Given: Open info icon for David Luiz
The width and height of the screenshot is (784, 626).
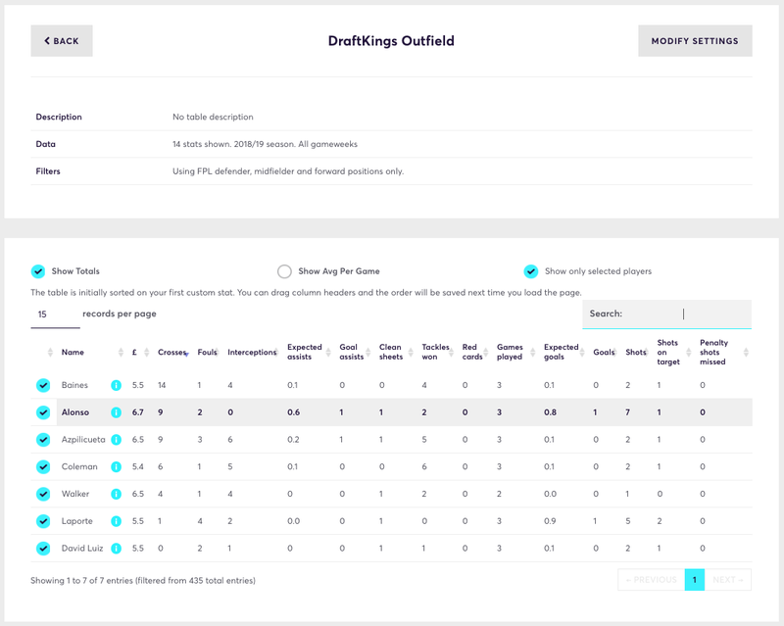Looking at the screenshot, I should pyautogui.click(x=116, y=548).
